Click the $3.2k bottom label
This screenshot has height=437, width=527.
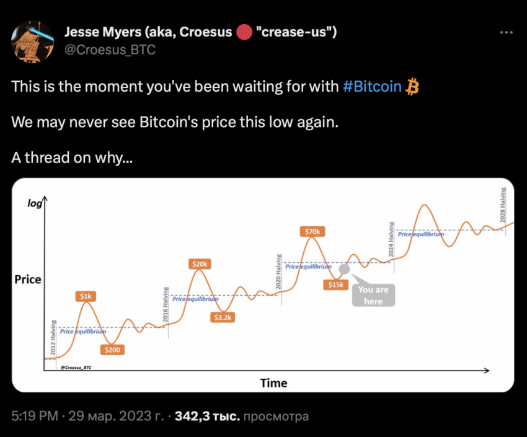pyautogui.click(x=223, y=317)
